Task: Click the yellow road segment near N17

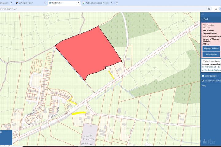Action: pyautogui.click(x=79, y=114)
